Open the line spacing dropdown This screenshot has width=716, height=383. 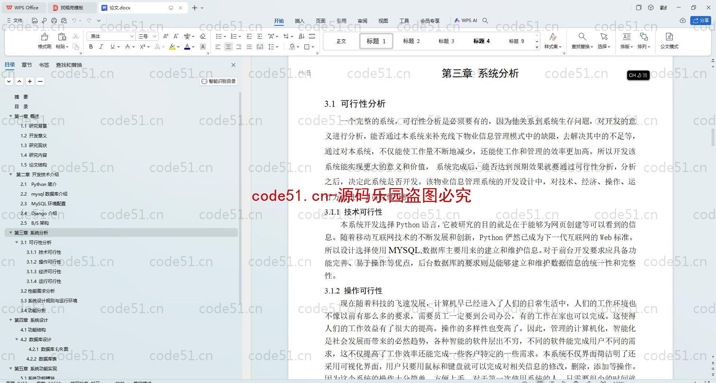[277, 47]
